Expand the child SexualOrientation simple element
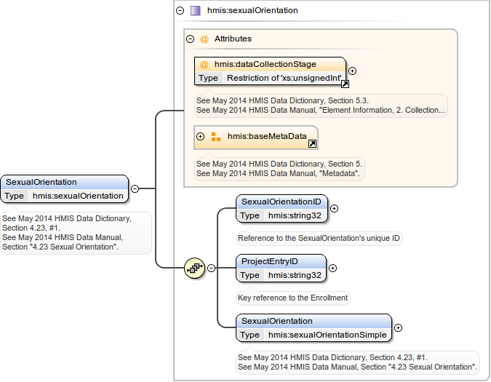The height and width of the screenshot is (382, 491). click(x=398, y=327)
